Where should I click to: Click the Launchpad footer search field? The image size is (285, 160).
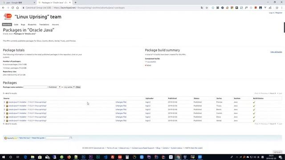[x=57, y=138]
